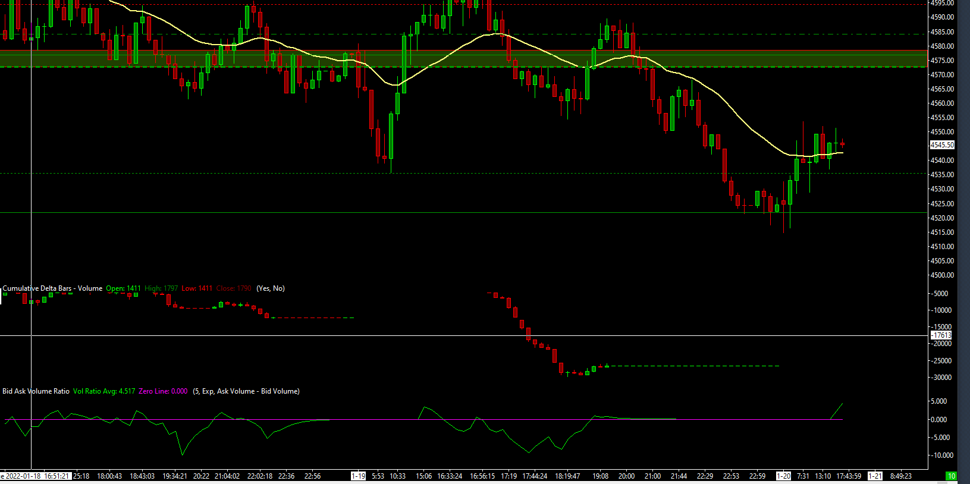Click the 17:44:24 time axis label
This screenshot has width=970, height=484.
coord(535,476)
